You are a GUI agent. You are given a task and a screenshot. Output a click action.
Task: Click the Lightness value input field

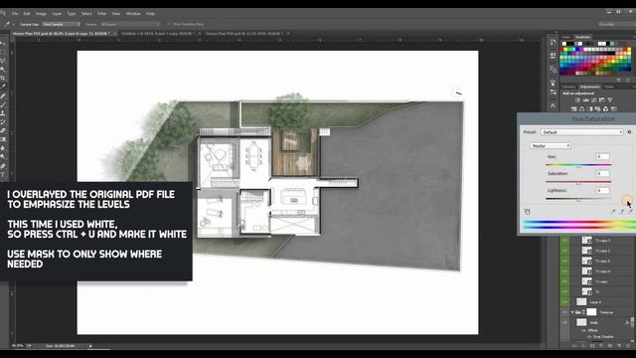click(x=603, y=190)
